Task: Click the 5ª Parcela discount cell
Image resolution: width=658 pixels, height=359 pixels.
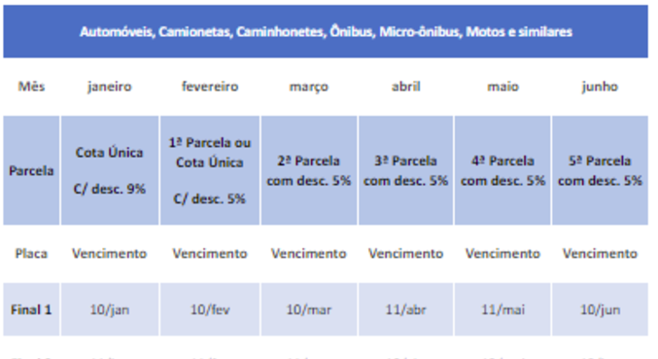Action: (x=600, y=170)
